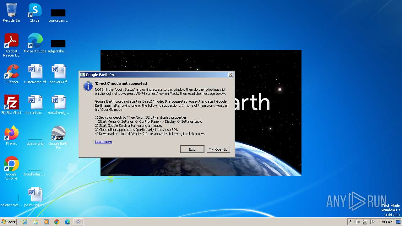Select the sourcesam... desktop file

click(x=58, y=15)
